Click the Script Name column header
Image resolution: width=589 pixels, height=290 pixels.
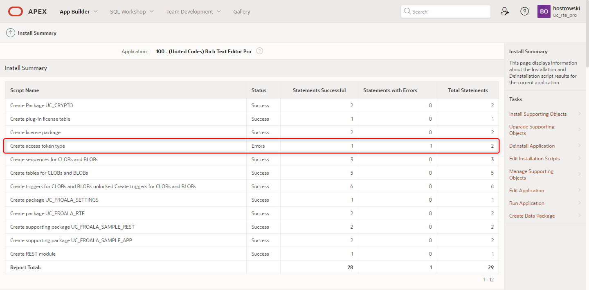(25, 90)
